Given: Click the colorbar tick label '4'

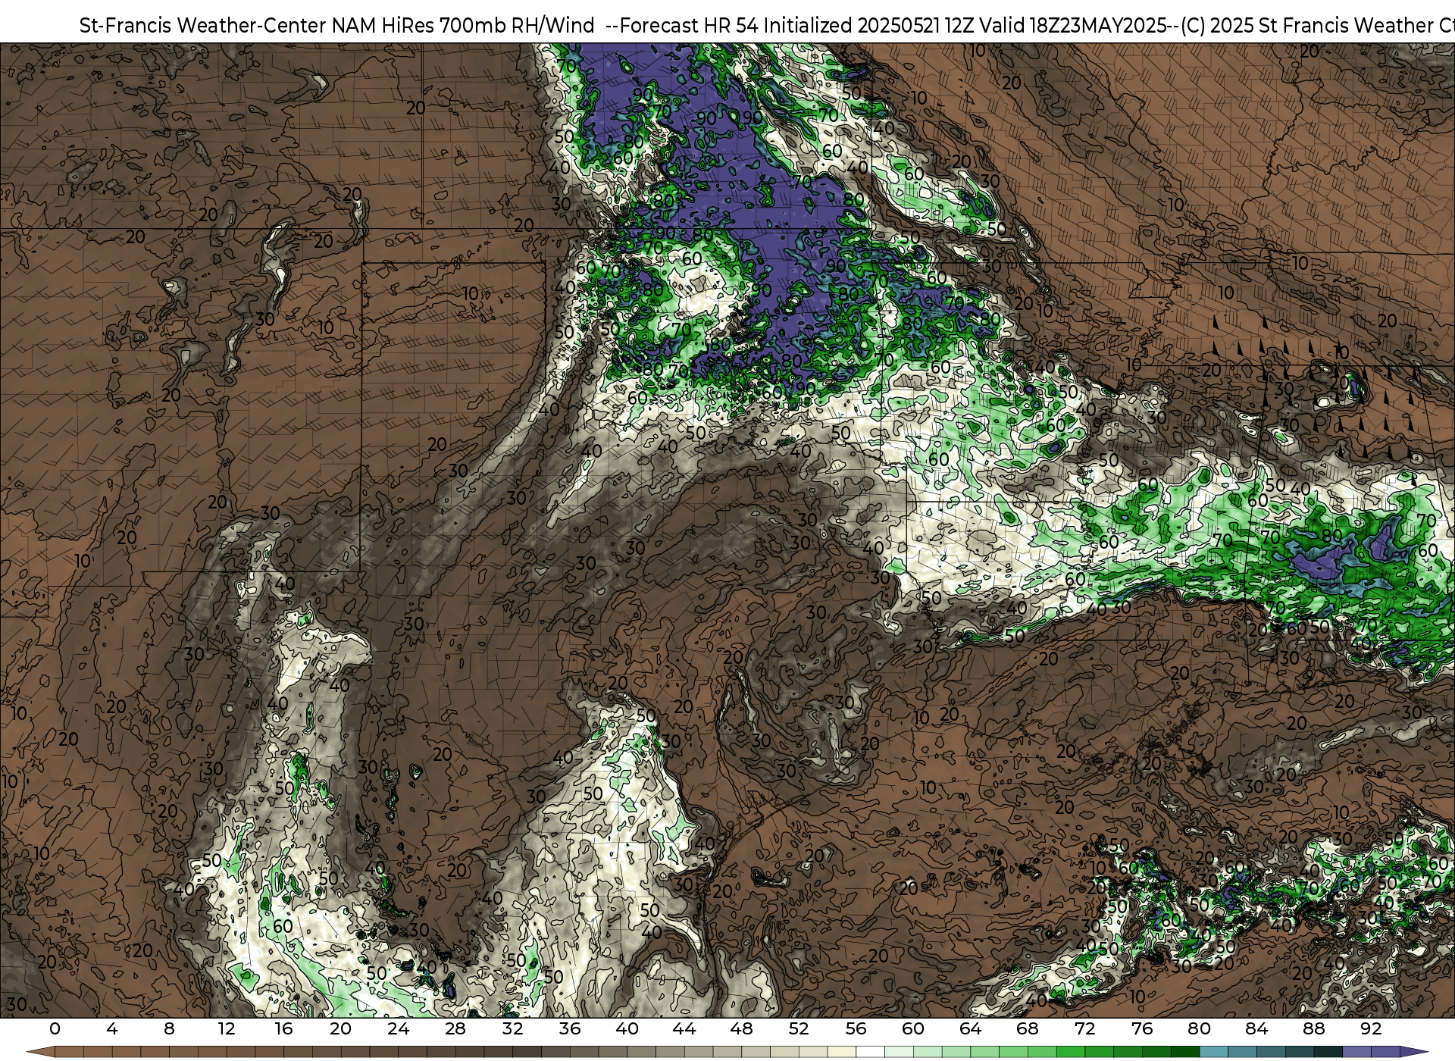Looking at the screenshot, I should [112, 1028].
